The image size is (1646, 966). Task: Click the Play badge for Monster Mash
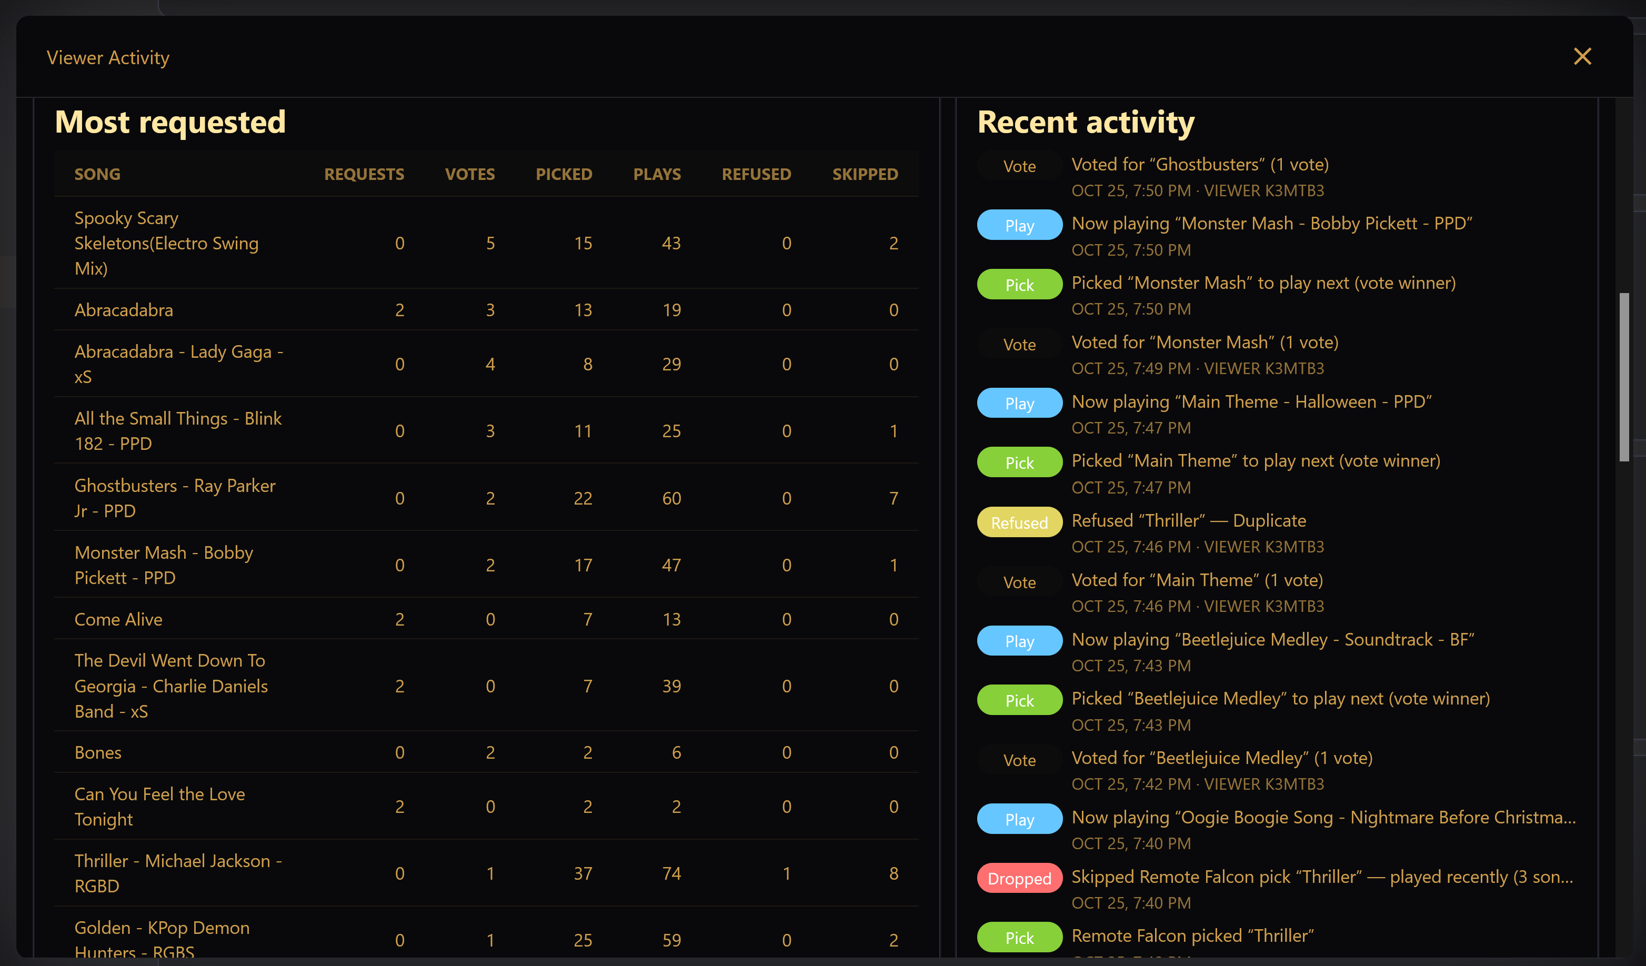[1019, 225]
